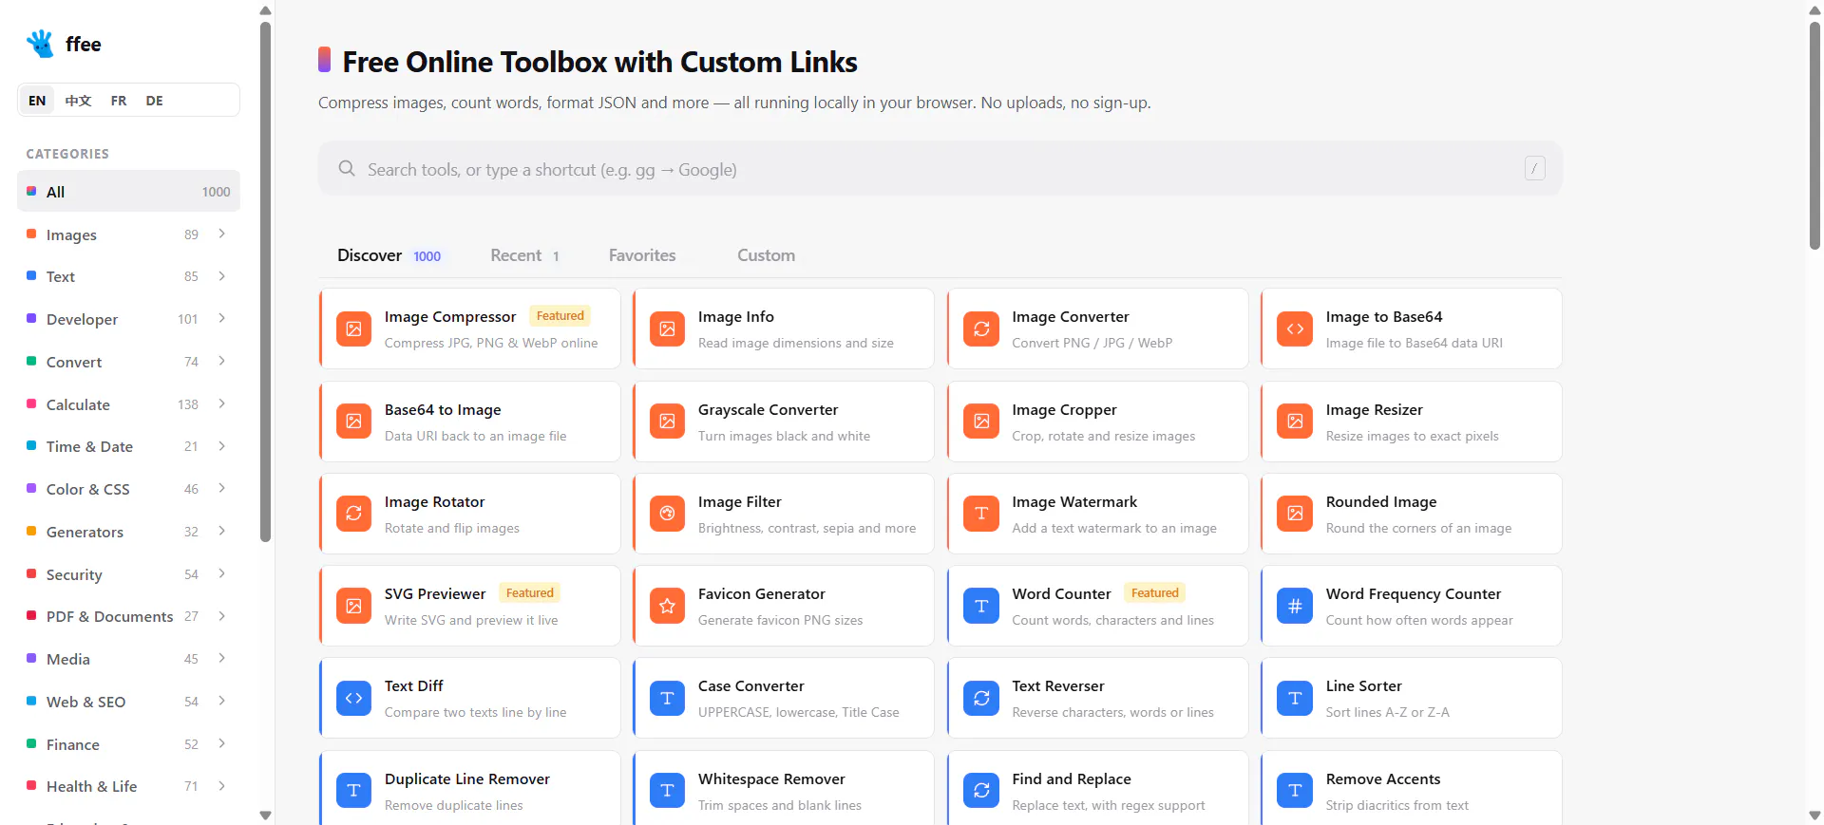Image resolution: width=1824 pixels, height=825 pixels.
Task: Click the Word Frequency Counter hash icon
Action: coord(1295,606)
